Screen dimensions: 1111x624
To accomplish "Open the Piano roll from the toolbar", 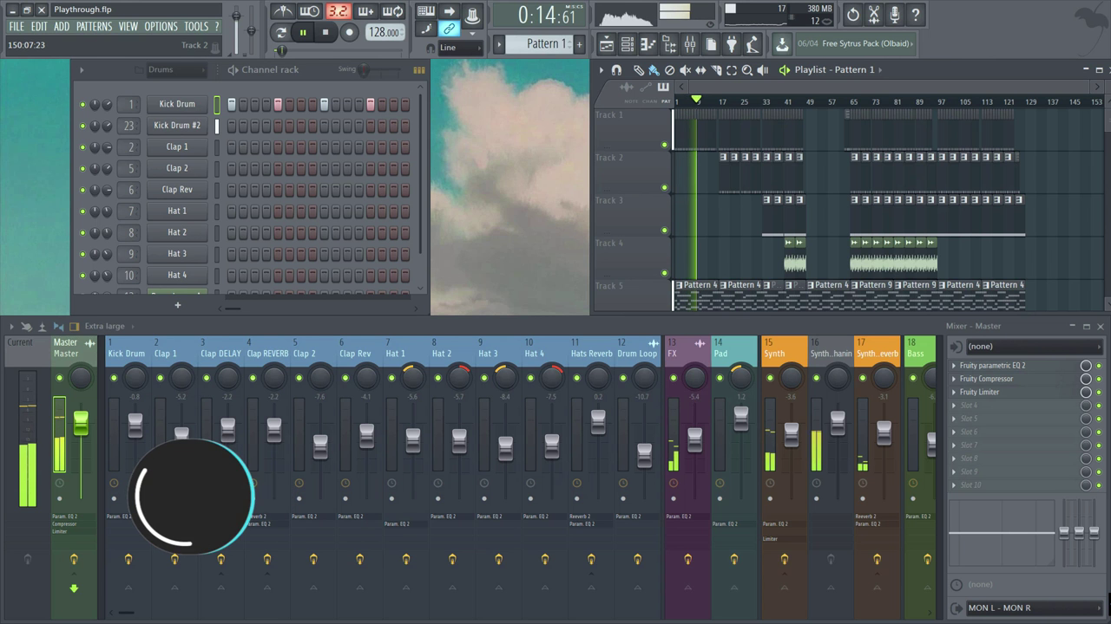I will click(x=649, y=43).
